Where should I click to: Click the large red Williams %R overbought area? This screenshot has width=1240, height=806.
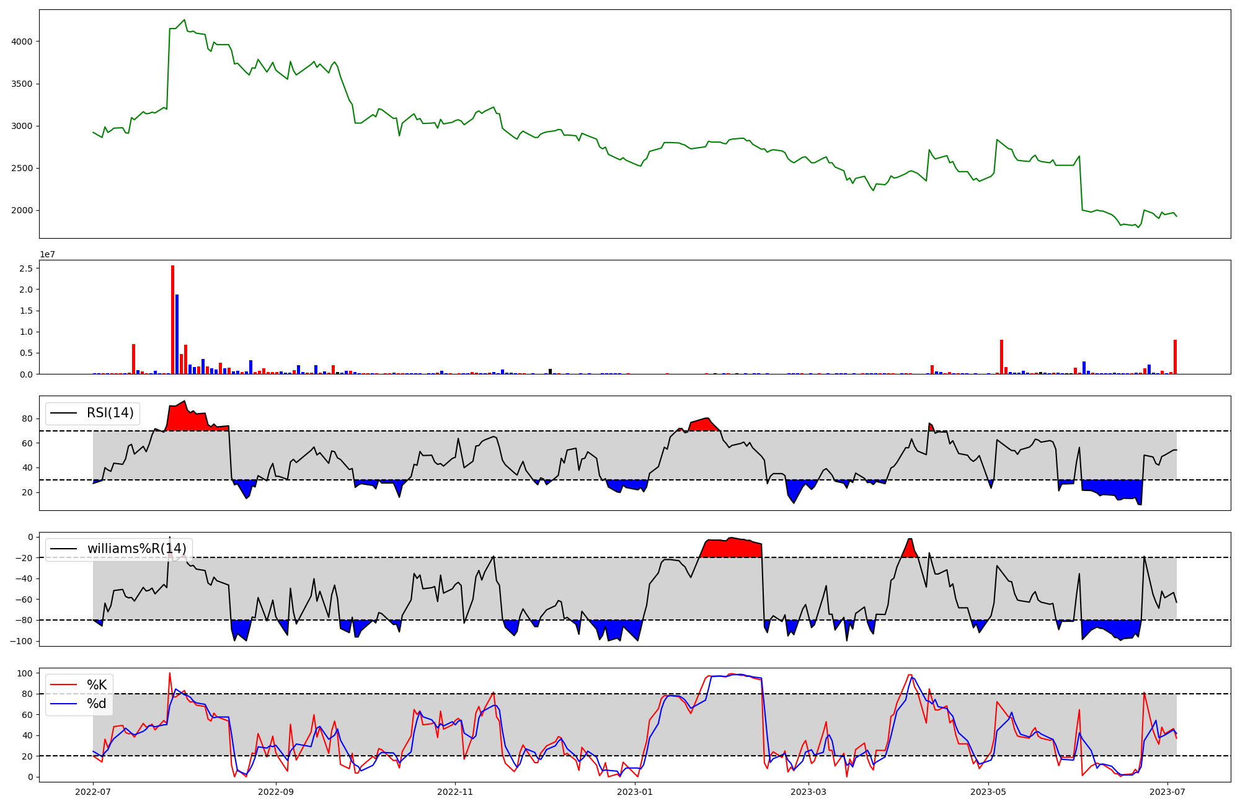coord(732,548)
